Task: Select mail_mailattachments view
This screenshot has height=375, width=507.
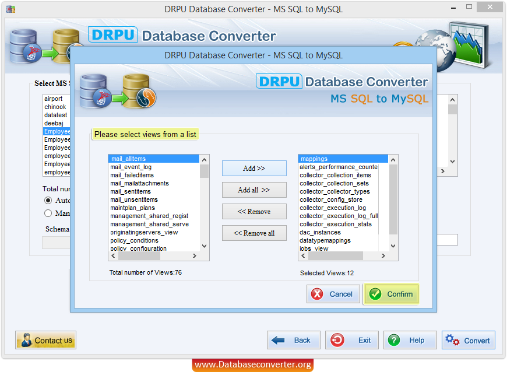Action: click(154, 183)
